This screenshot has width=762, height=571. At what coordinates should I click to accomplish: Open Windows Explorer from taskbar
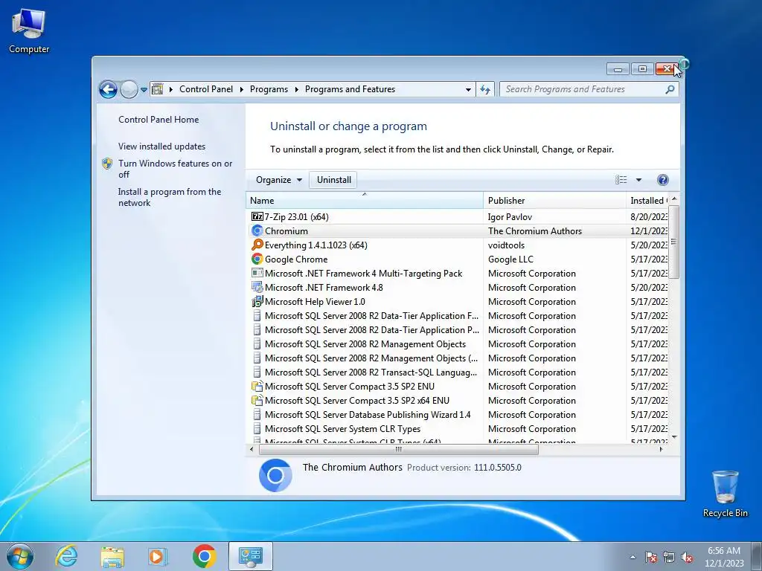(x=113, y=556)
